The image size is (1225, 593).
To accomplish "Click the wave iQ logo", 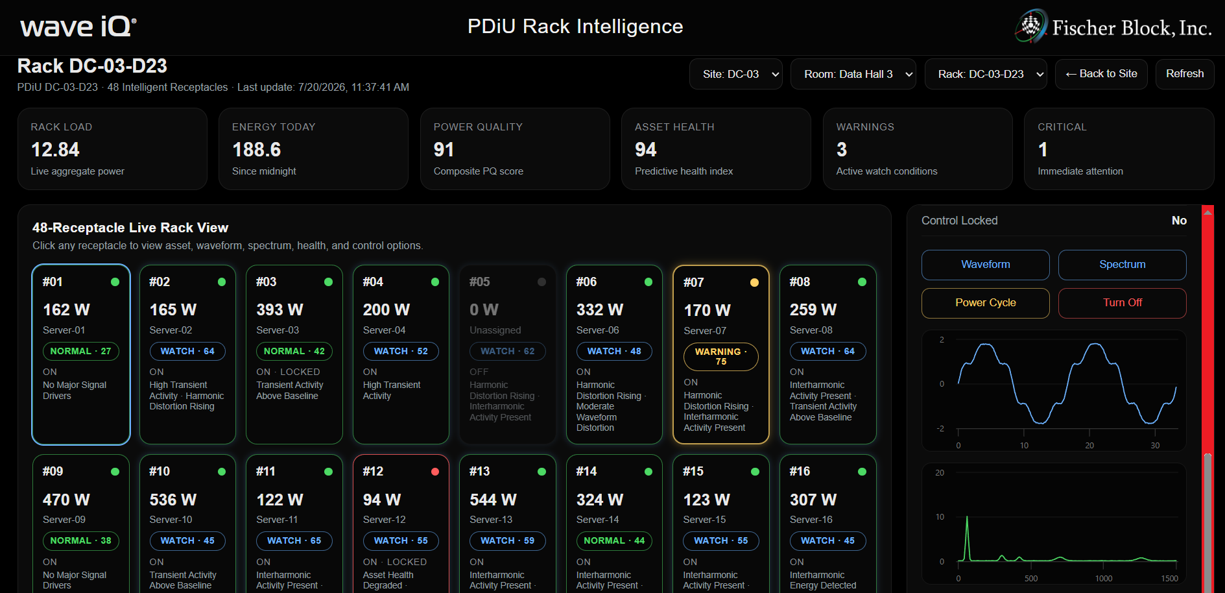I will [x=78, y=27].
